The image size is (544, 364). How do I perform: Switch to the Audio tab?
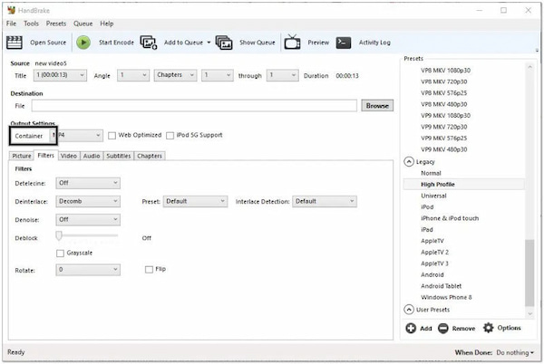click(92, 156)
